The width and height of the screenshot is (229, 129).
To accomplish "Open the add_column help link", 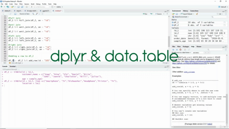I will pyautogui.click(x=189, y=72).
